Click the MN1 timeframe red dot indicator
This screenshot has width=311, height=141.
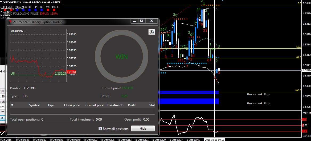(54, 10)
